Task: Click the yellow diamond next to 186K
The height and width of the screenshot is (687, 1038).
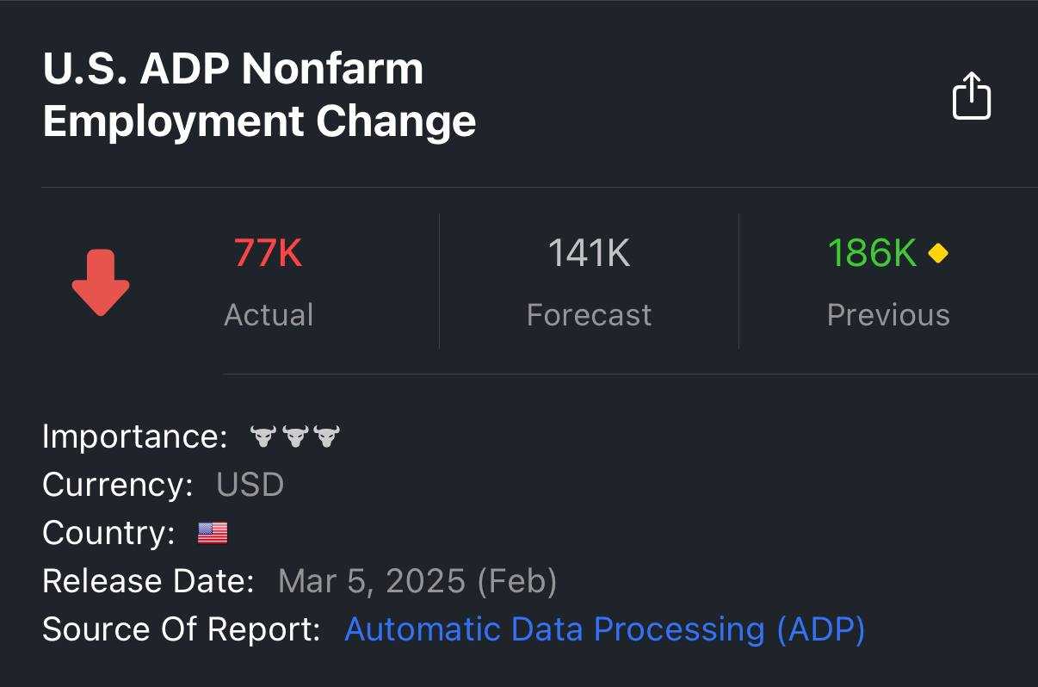Action: click(938, 253)
